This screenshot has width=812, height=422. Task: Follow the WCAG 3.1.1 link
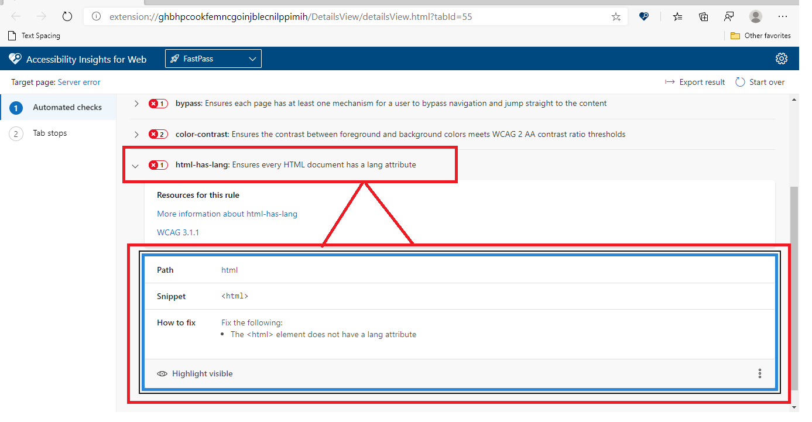178,232
